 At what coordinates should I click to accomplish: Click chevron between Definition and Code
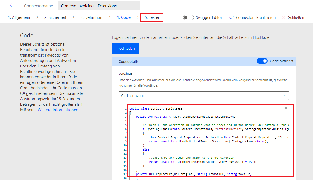tap(110, 17)
